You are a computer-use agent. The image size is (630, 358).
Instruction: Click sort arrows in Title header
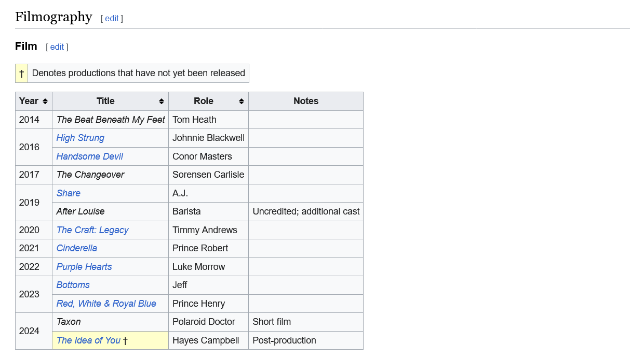point(162,102)
